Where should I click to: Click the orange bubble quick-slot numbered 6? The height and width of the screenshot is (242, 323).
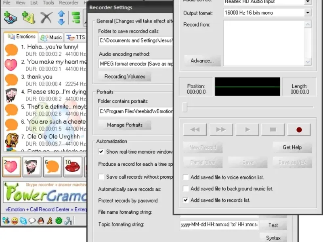(52, 167)
